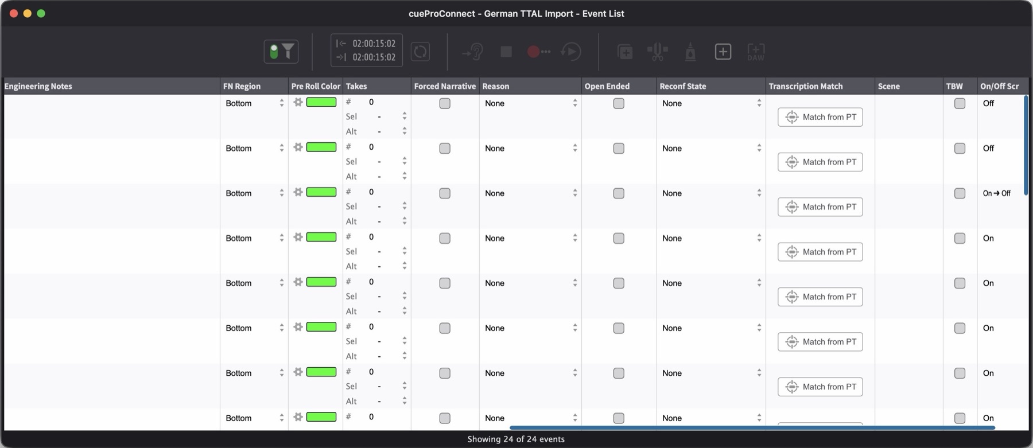Open pre-roll gear icon in On → Off row
The image size is (1033, 448).
[298, 192]
